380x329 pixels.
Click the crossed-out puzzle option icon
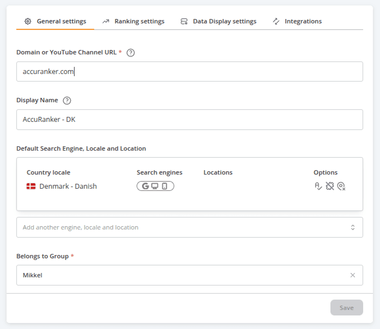329,186
